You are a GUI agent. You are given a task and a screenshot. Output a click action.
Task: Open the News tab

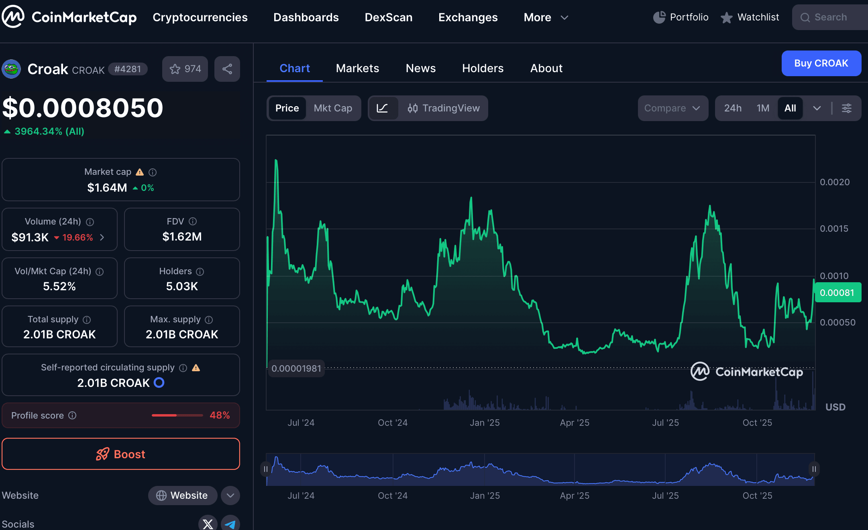(420, 68)
